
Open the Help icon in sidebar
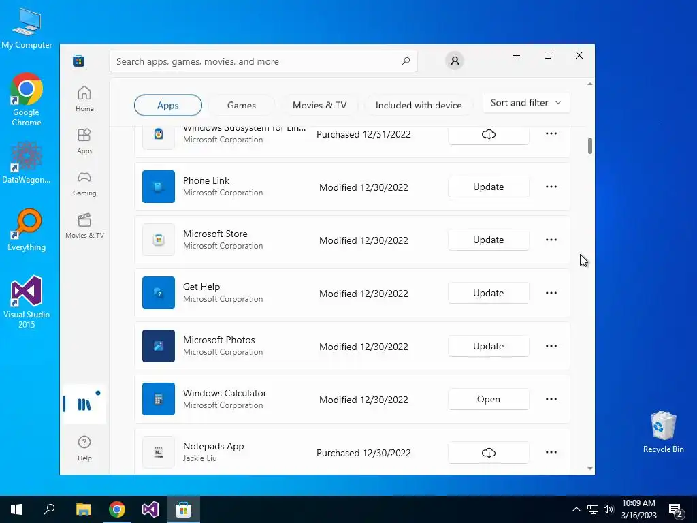click(84, 448)
